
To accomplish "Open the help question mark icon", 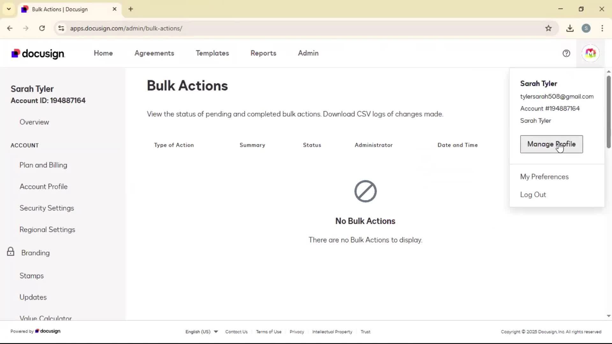I will pyautogui.click(x=566, y=53).
